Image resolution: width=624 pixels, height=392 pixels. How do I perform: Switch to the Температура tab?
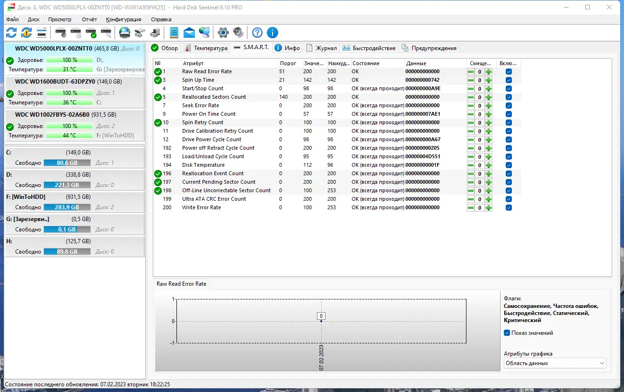pos(206,48)
